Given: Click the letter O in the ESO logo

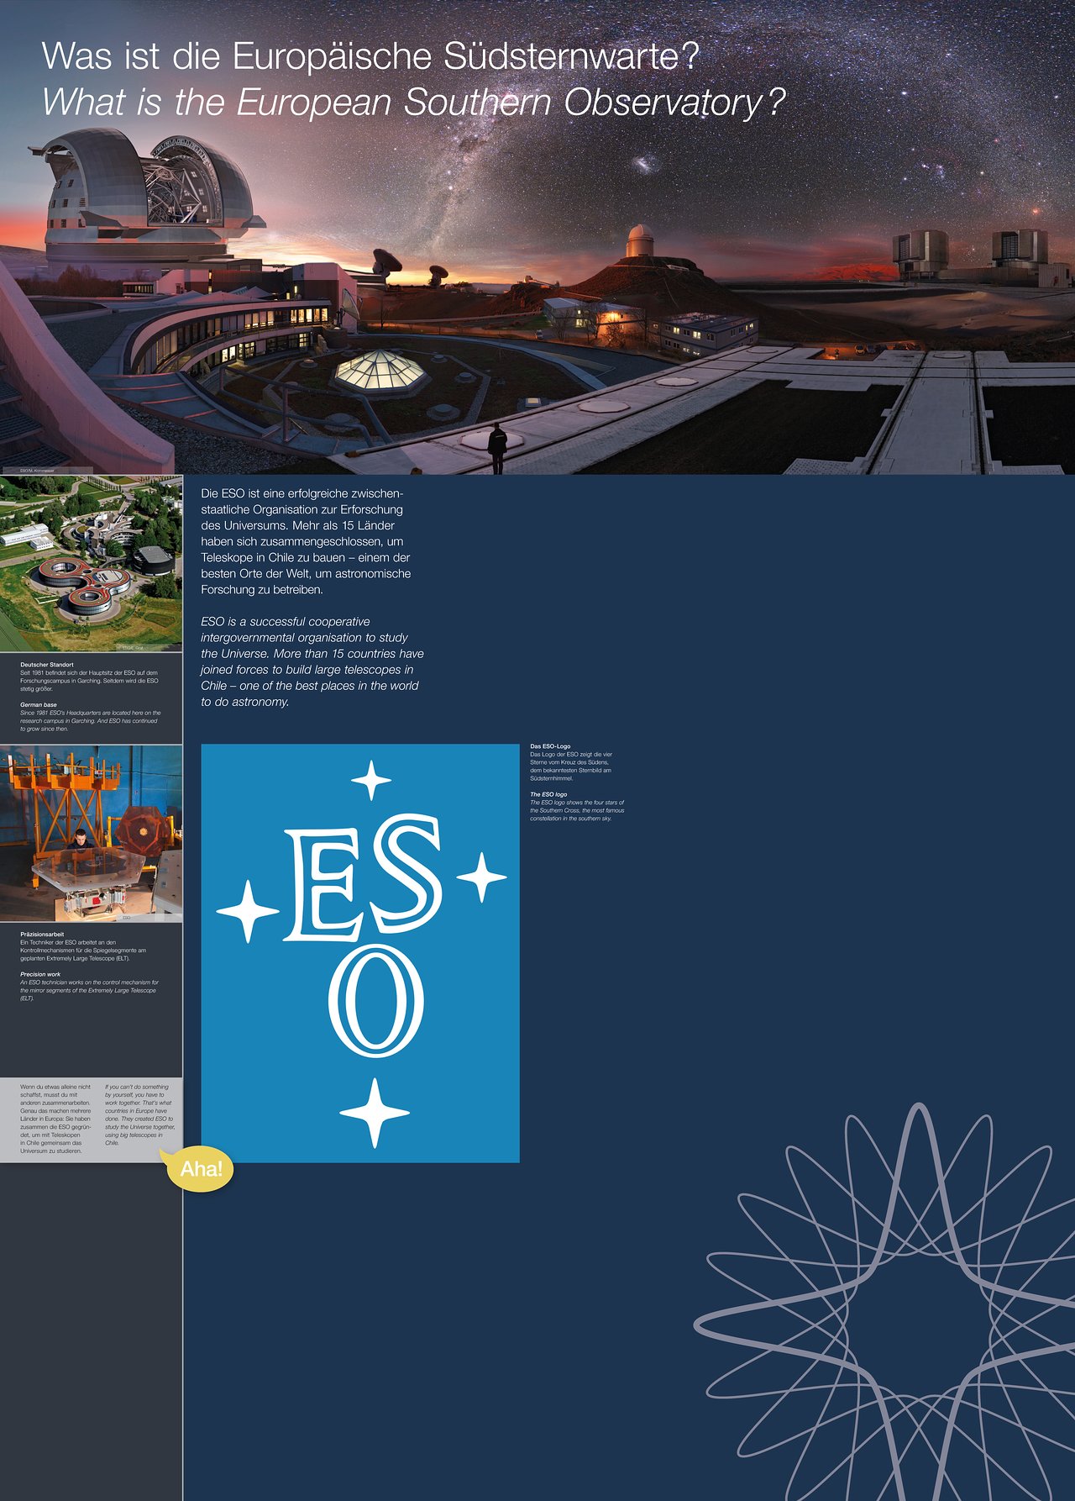Looking at the screenshot, I should pos(375,1002).
